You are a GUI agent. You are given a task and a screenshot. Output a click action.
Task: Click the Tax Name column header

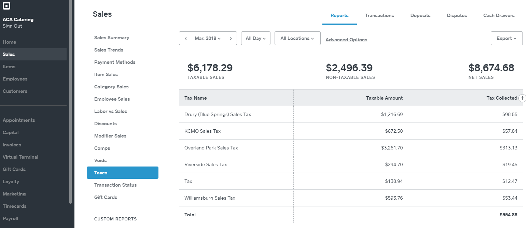(x=196, y=98)
